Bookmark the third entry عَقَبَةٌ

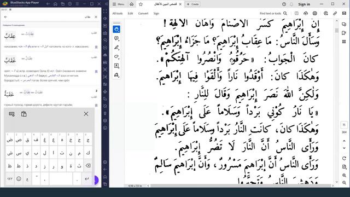pos(96,105)
